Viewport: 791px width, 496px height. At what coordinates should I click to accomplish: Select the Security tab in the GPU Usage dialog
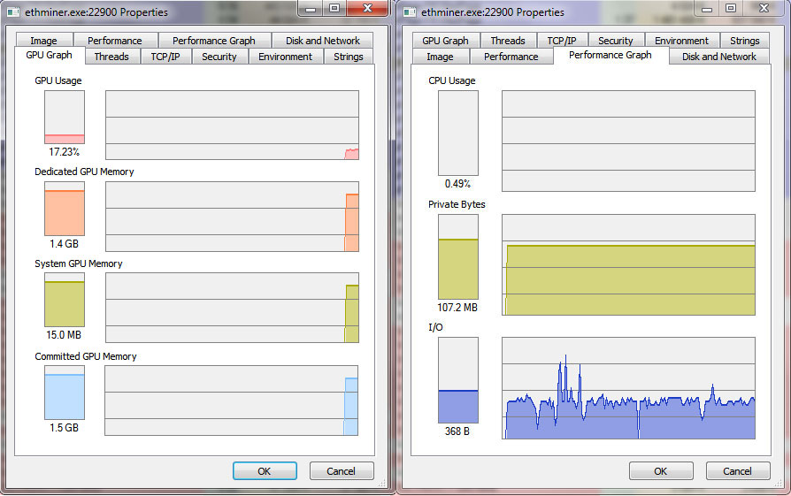coord(219,57)
